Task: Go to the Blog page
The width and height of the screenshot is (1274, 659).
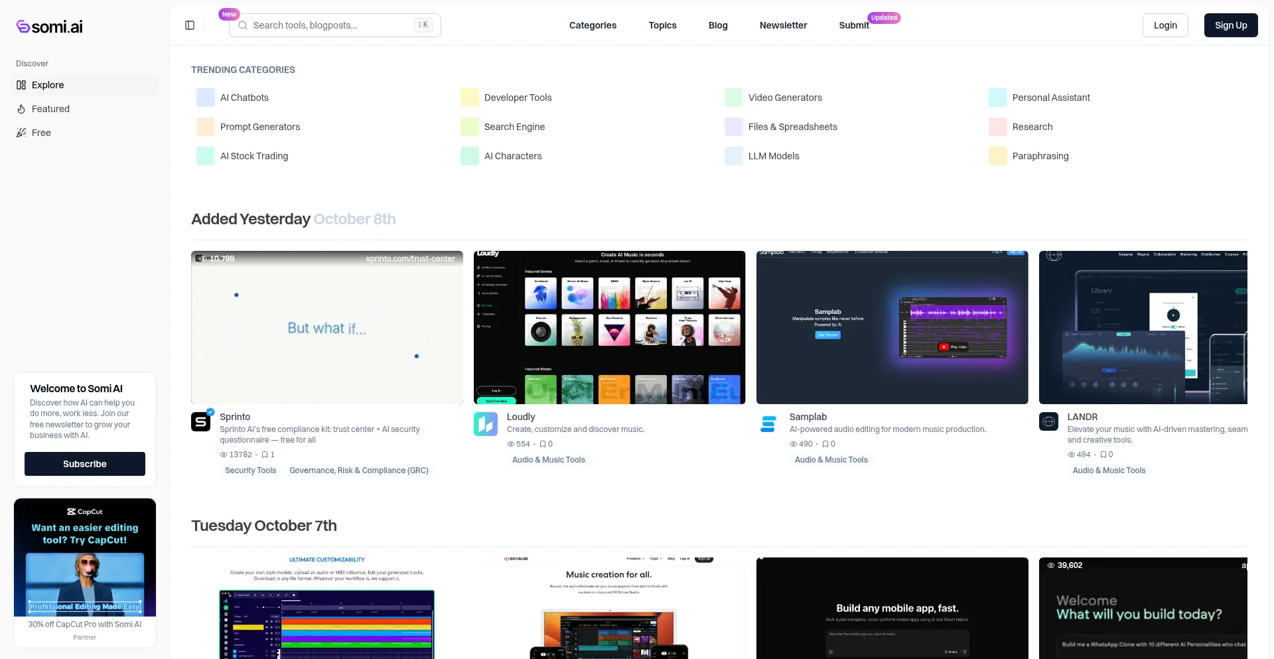Action: coord(718,25)
